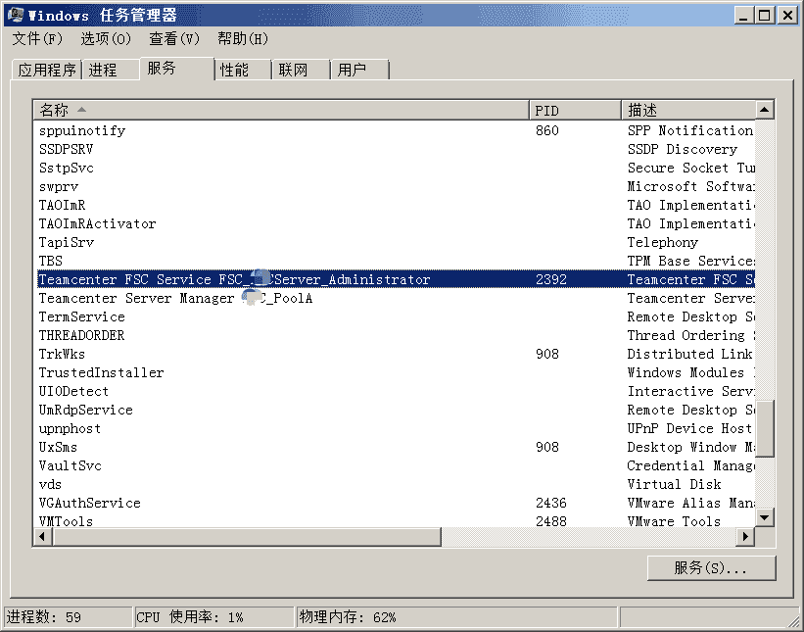The width and height of the screenshot is (804, 632).
Task: Select the TAOImRActivator service row
Action: click(395, 223)
